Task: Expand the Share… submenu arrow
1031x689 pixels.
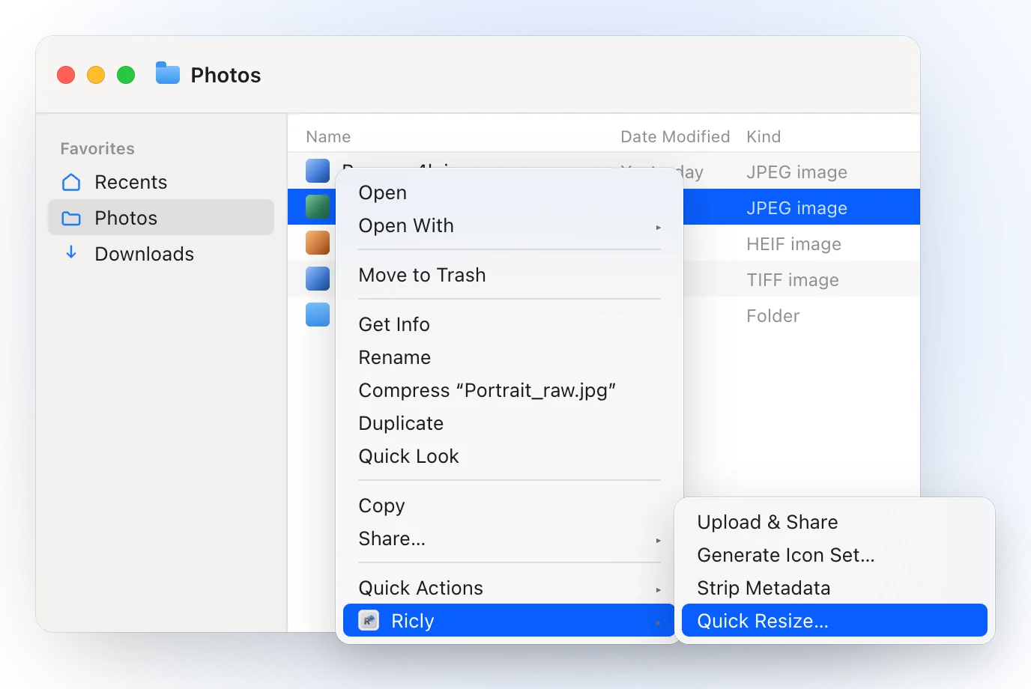Action: pos(658,540)
